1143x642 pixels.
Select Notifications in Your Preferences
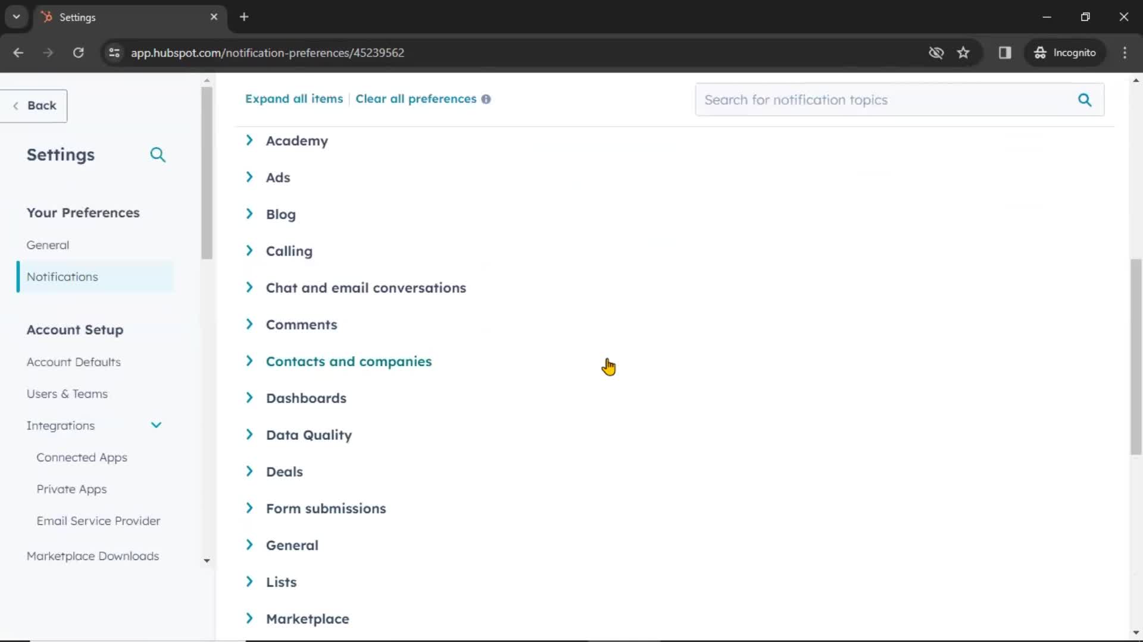tap(62, 276)
